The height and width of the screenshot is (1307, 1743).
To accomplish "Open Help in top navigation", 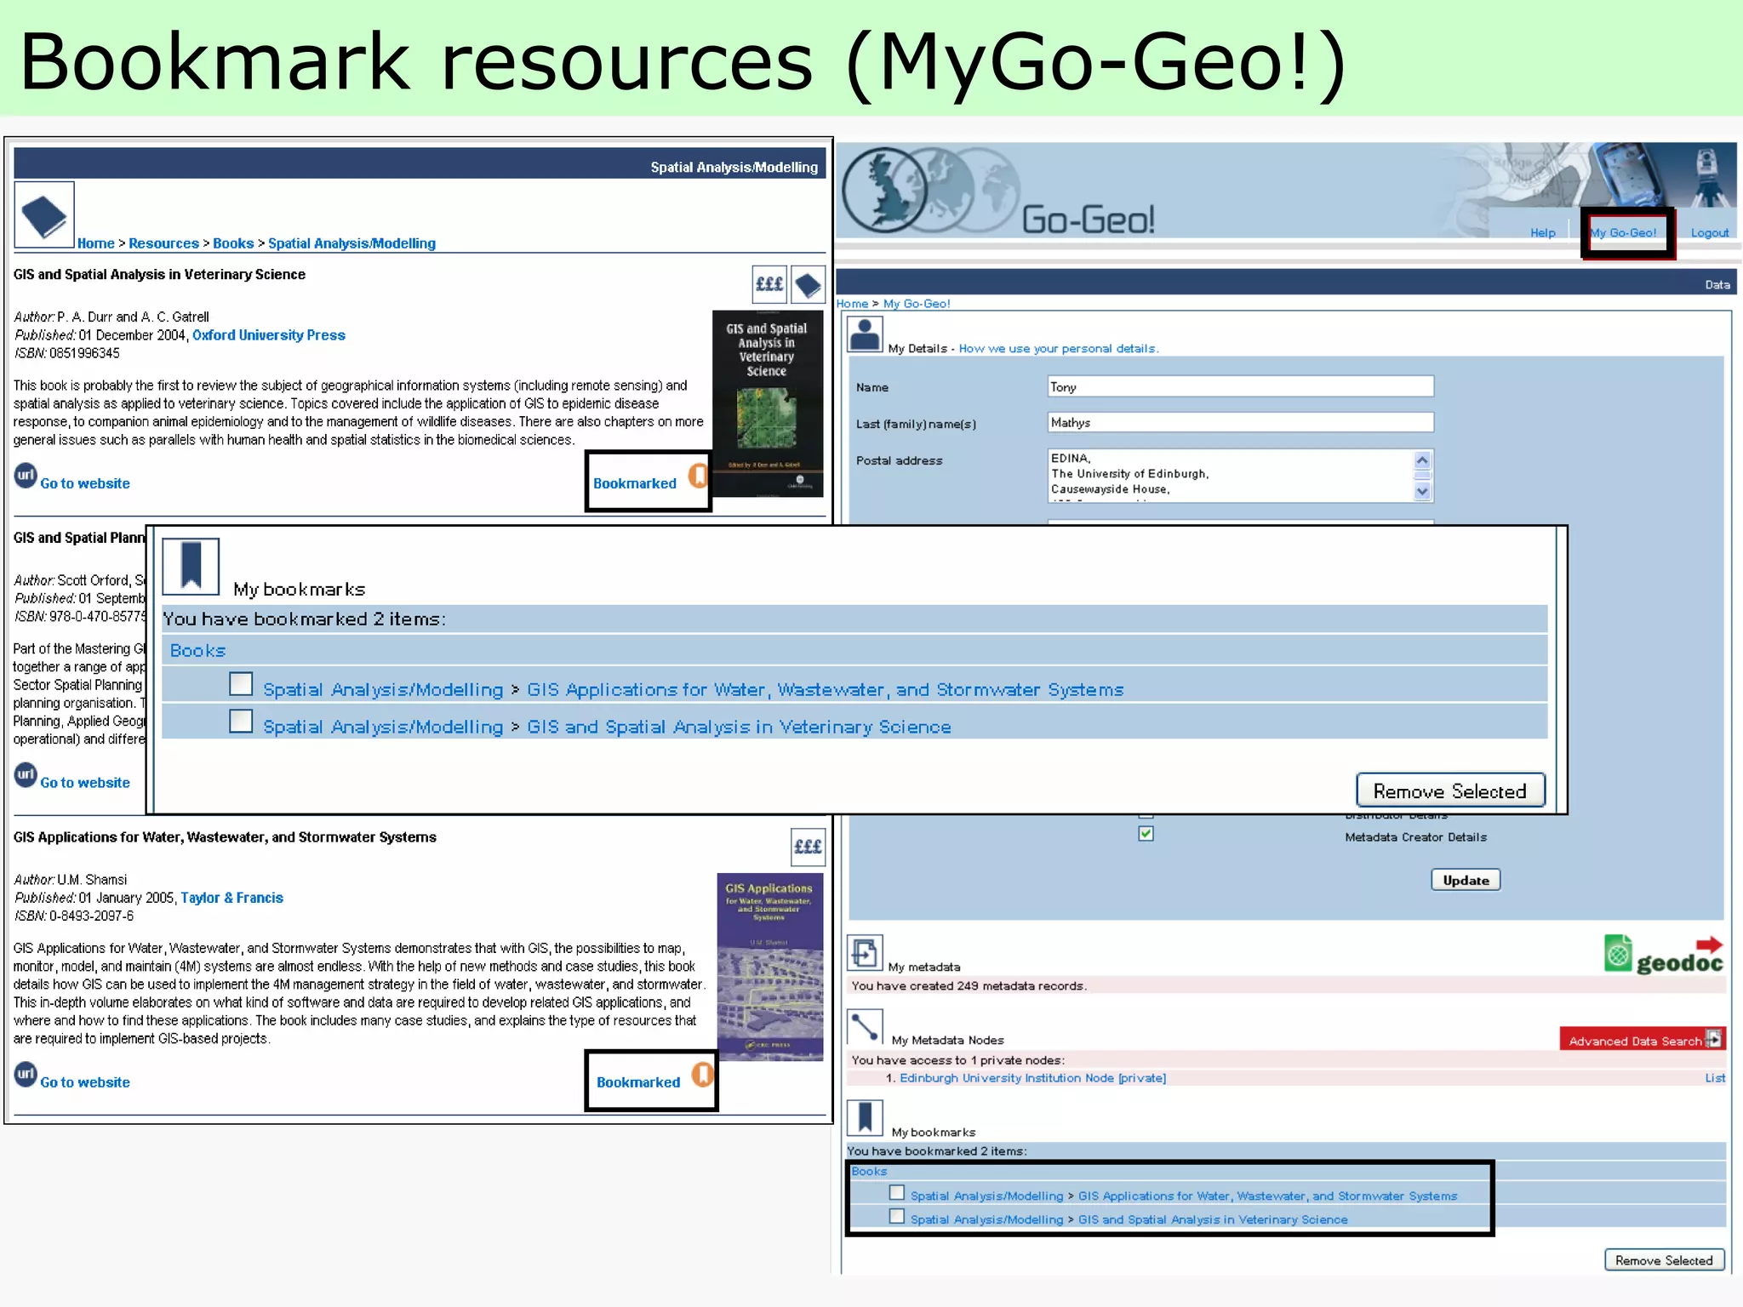I will click(x=1542, y=232).
